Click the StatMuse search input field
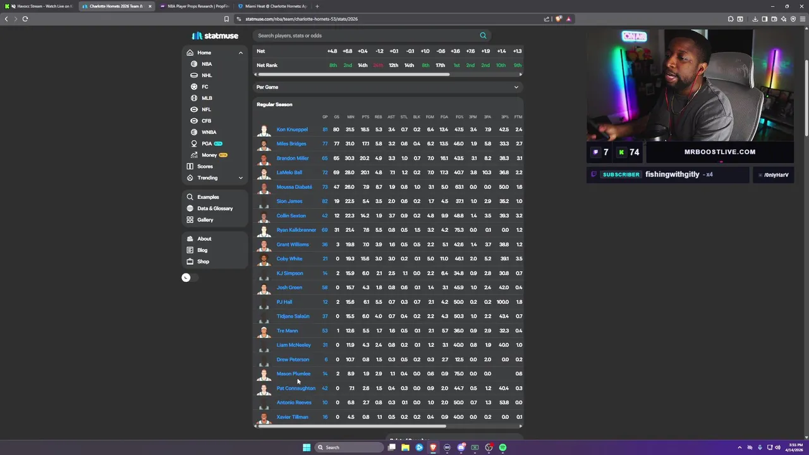809x455 pixels. click(x=367, y=35)
